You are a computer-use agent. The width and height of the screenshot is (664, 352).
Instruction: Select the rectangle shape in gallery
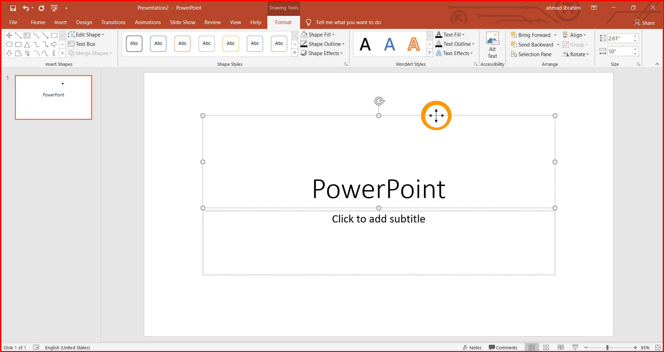[x=54, y=35]
